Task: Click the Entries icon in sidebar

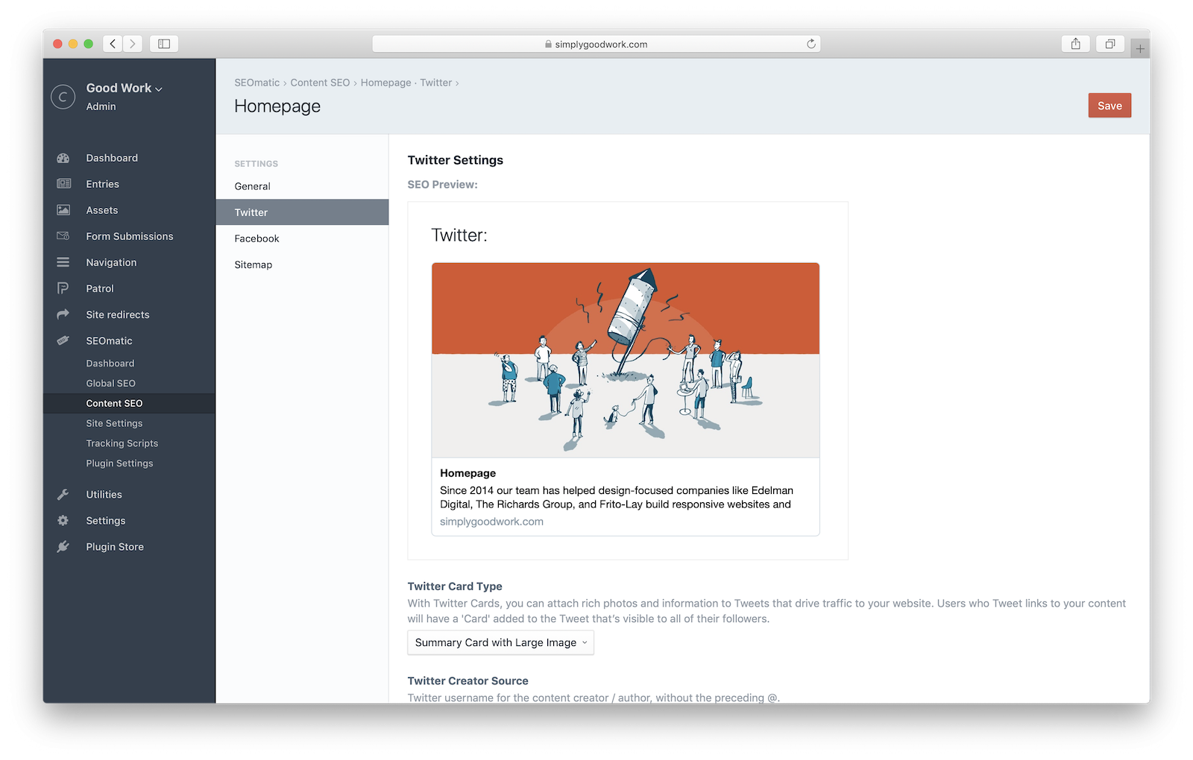Action: [x=63, y=184]
